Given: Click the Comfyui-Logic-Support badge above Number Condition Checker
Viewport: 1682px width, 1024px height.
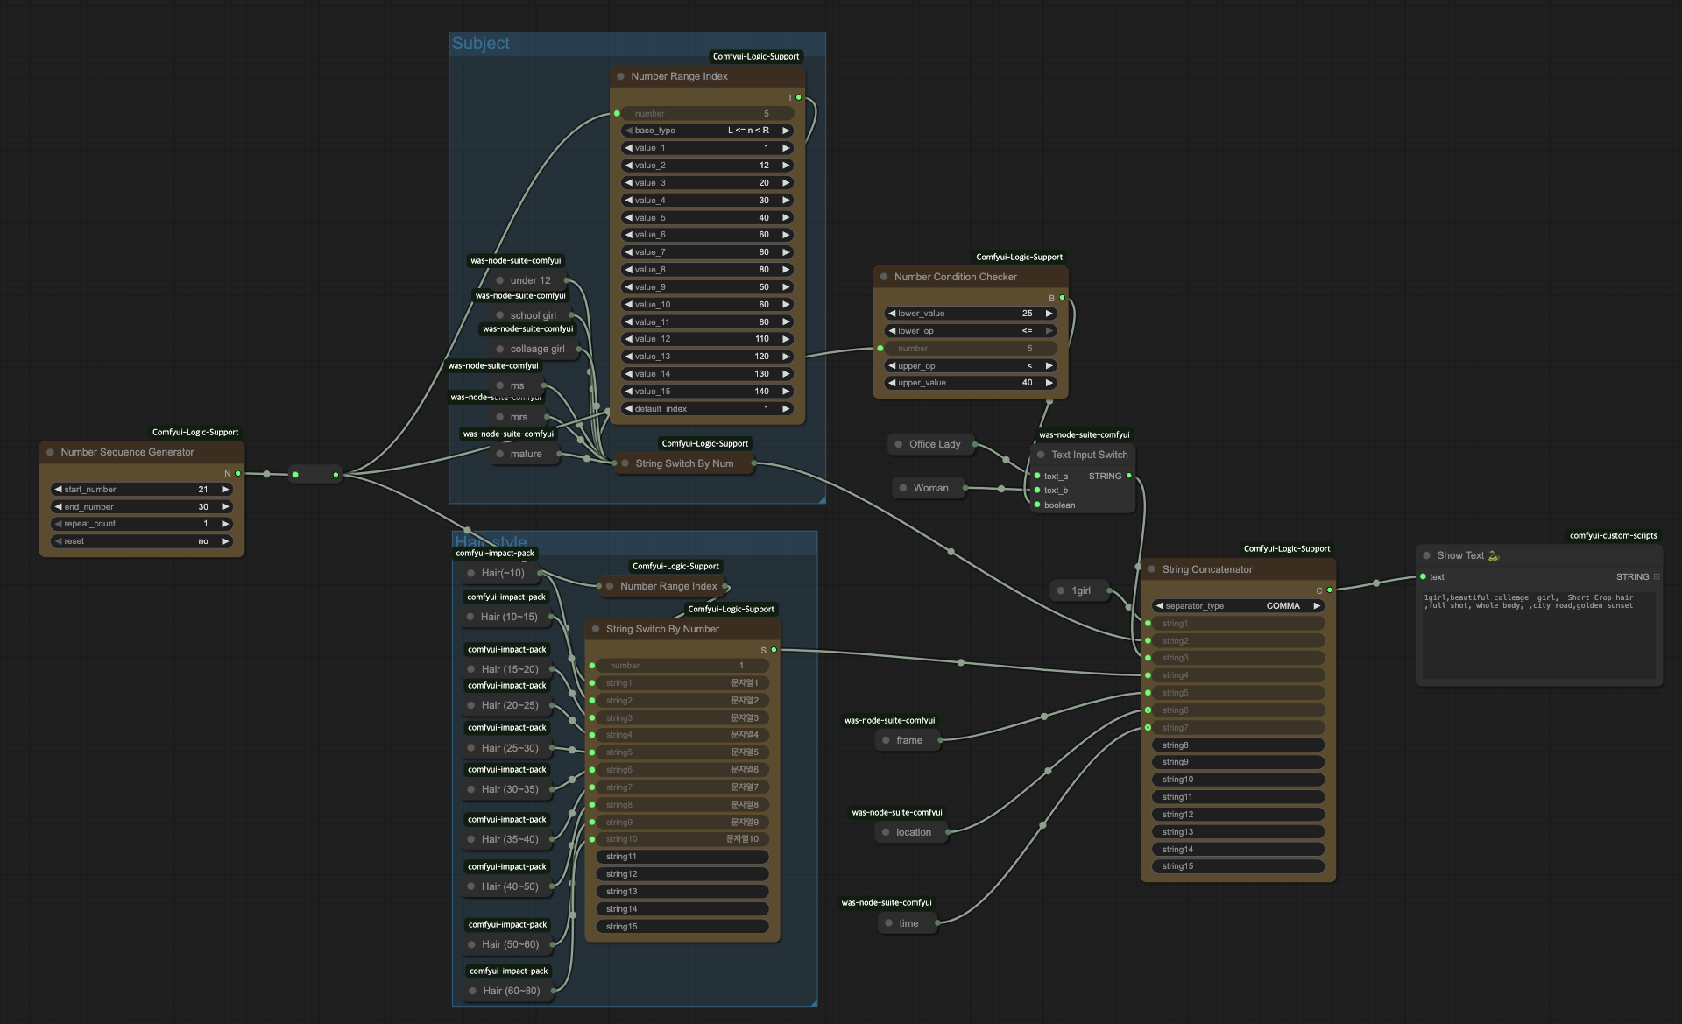Looking at the screenshot, I should tap(1019, 257).
